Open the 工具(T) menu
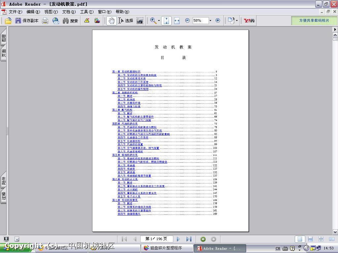Image resolution: width=338 pixels, height=253 pixels. [87, 12]
